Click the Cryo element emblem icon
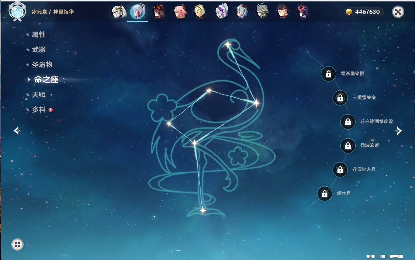Viewport: 415px width, 260px height. pyautogui.click(x=17, y=11)
